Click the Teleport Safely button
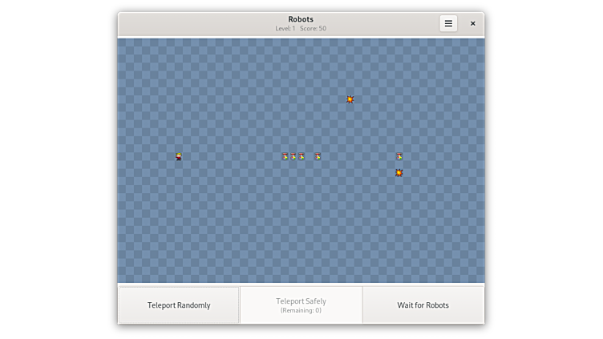This screenshot has height=339, width=603. coord(301,305)
